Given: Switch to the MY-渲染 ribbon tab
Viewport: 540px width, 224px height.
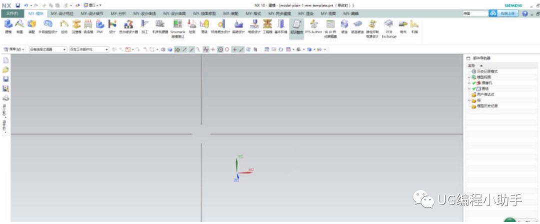Looking at the screenshot, I should (306, 13).
